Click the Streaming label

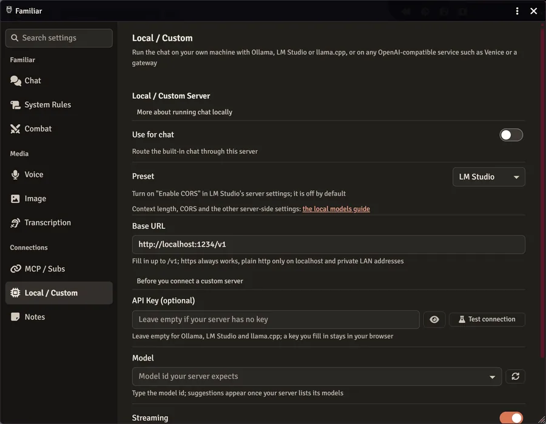(150, 418)
